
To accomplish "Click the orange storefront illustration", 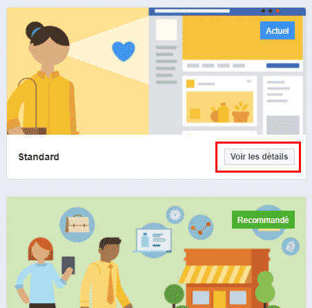I will click(224, 278).
